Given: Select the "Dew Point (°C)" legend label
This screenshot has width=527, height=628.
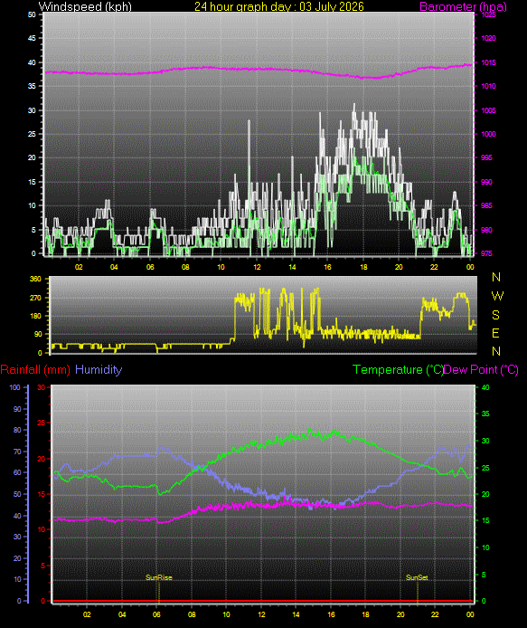Looking at the screenshot, I should (481, 369).
